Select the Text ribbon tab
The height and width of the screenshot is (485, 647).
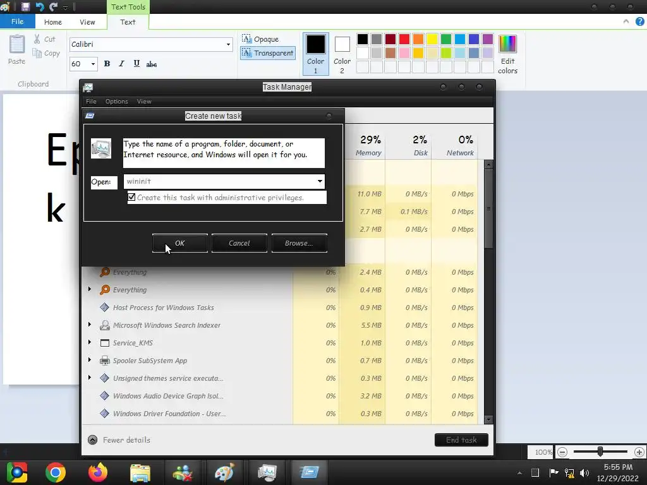[x=128, y=22]
